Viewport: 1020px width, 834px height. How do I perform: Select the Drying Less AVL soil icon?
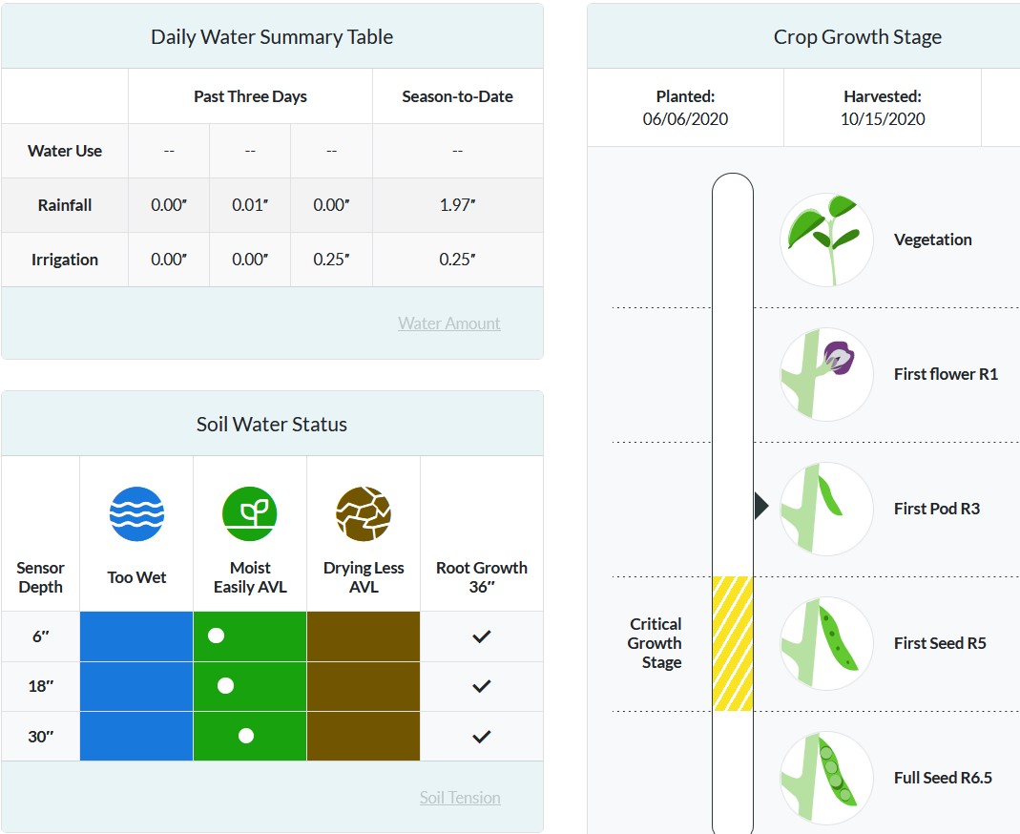coord(364,512)
